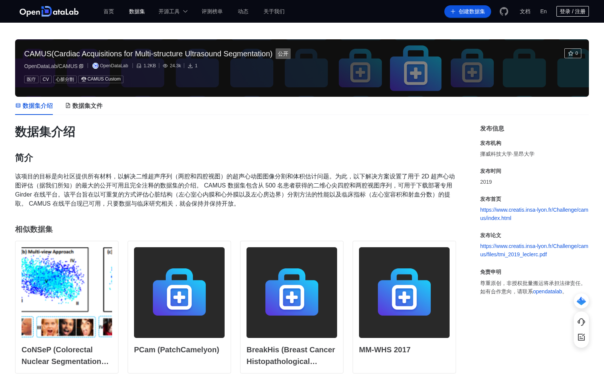Screen dimensions: 604x378
Task: Open the tmi_2019_leclerc.pdf paper link
Action: [x=534, y=250]
